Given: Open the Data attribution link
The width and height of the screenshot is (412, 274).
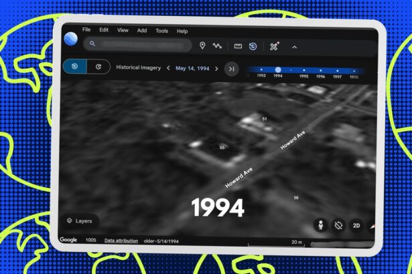Looking at the screenshot, I should click(x=121, y=241).
